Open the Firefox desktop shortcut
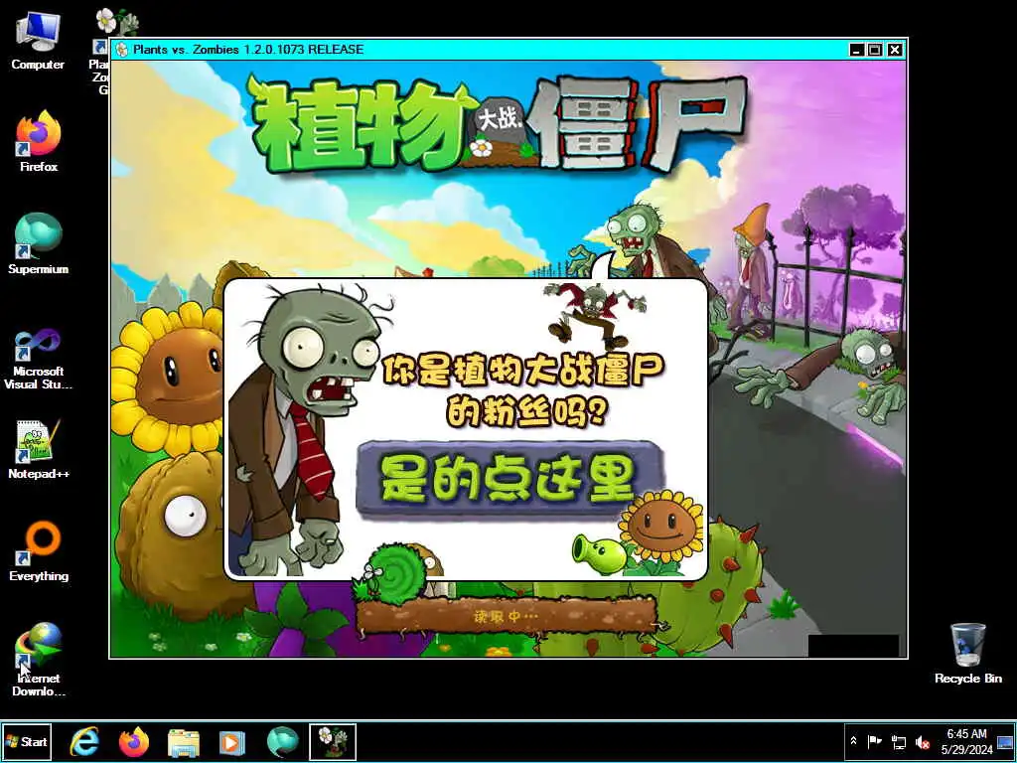This screenshot has height=763, width=1017. coord(39,141)
